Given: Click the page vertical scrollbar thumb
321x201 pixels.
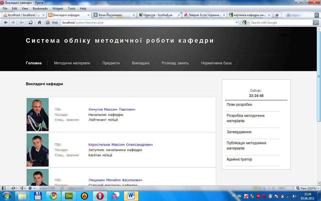Looking at the screenshot, I should (319, 76).
